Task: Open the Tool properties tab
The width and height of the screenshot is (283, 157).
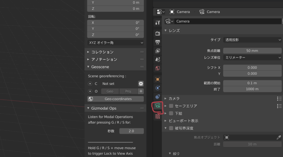Action: pos(158,22)
